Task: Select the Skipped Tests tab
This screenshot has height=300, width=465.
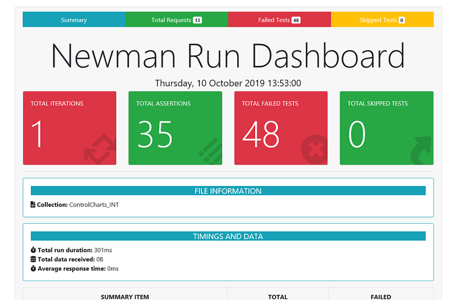Action: point(382,20)
